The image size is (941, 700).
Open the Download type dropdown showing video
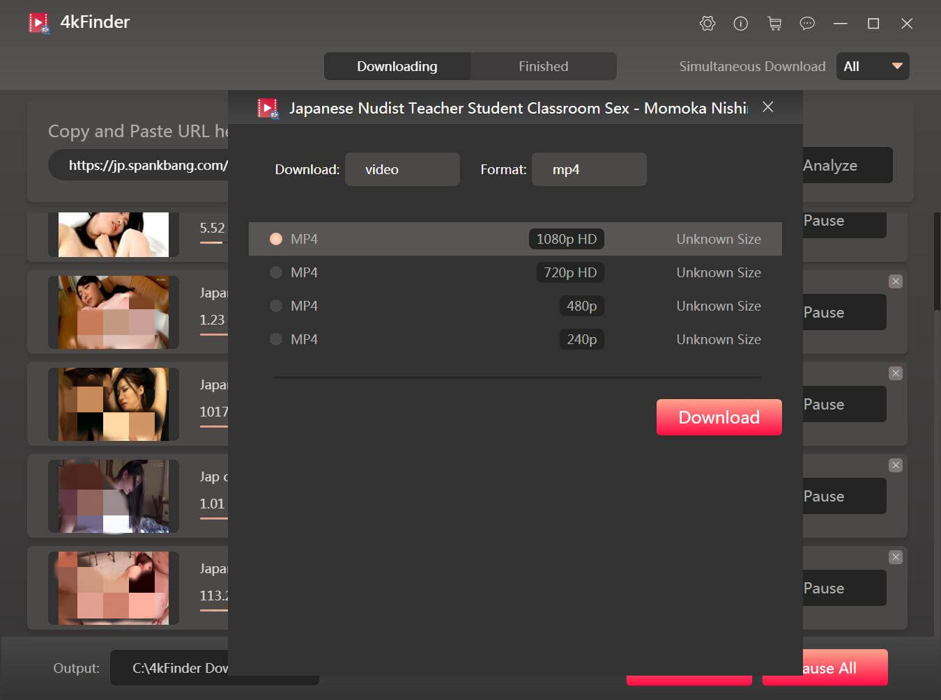[x=402, y=169]
